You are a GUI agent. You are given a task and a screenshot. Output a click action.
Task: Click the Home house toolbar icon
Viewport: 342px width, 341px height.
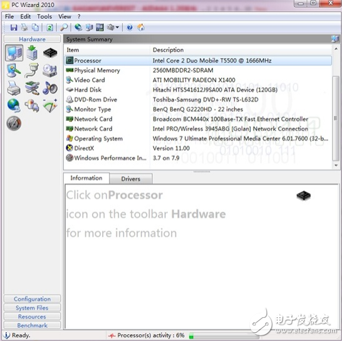coord(141,28)
